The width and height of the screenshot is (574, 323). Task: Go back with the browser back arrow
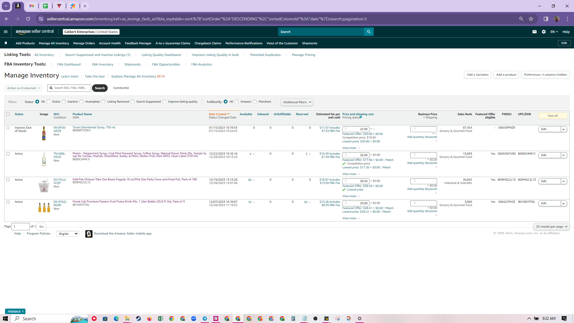coord(7,19)
